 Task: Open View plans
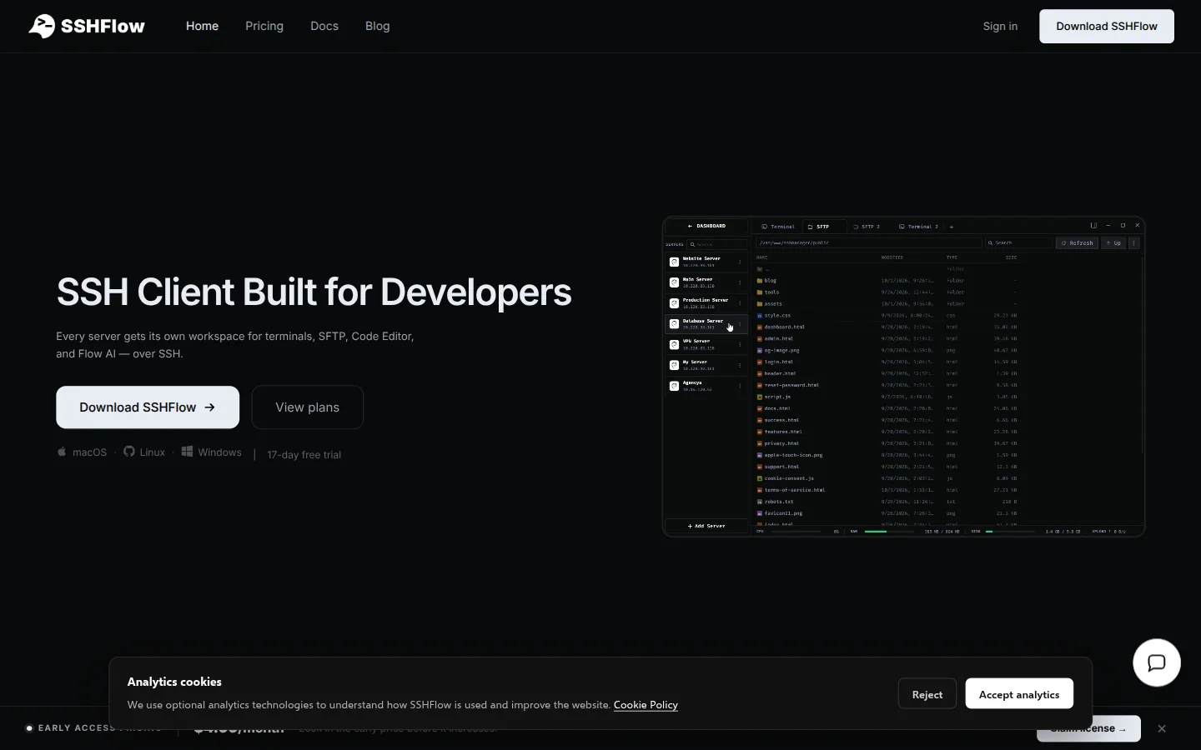(x=307, y=407)
